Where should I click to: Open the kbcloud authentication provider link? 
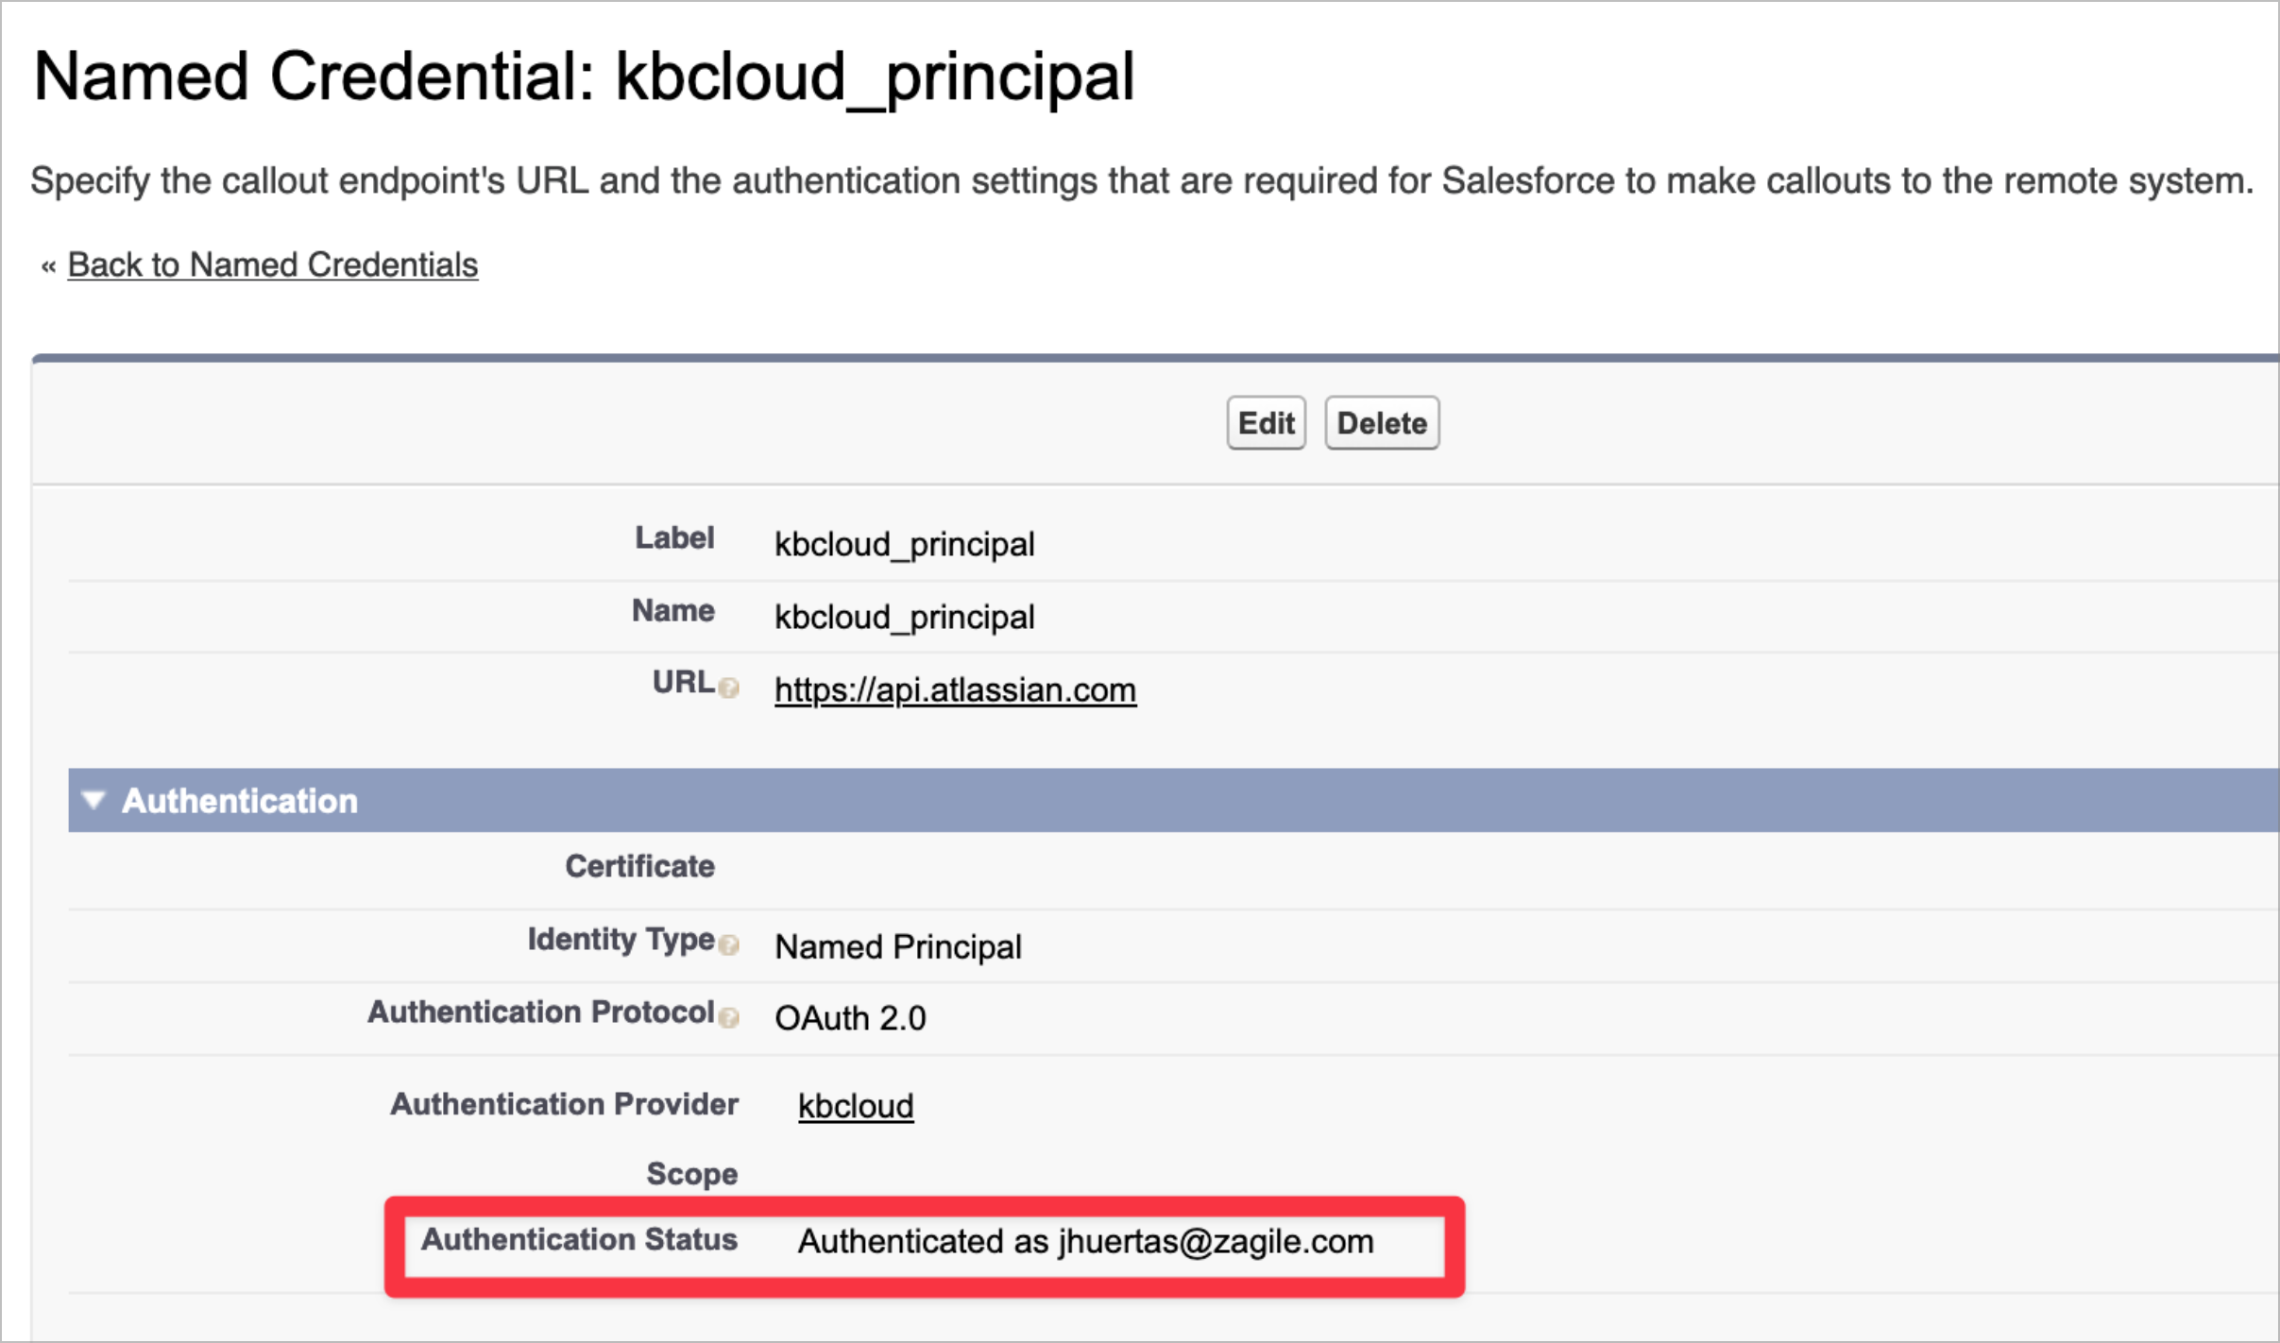coord(856,1106)
